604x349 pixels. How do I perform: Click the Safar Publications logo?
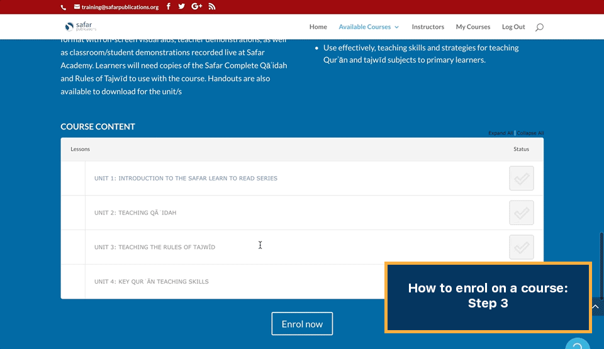(x=81, y=26)
